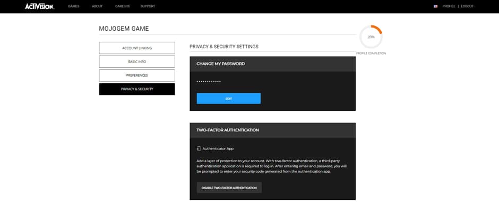Open the SUPPORT menu
The image size is (499, 204).
click(x=148, y=6)
